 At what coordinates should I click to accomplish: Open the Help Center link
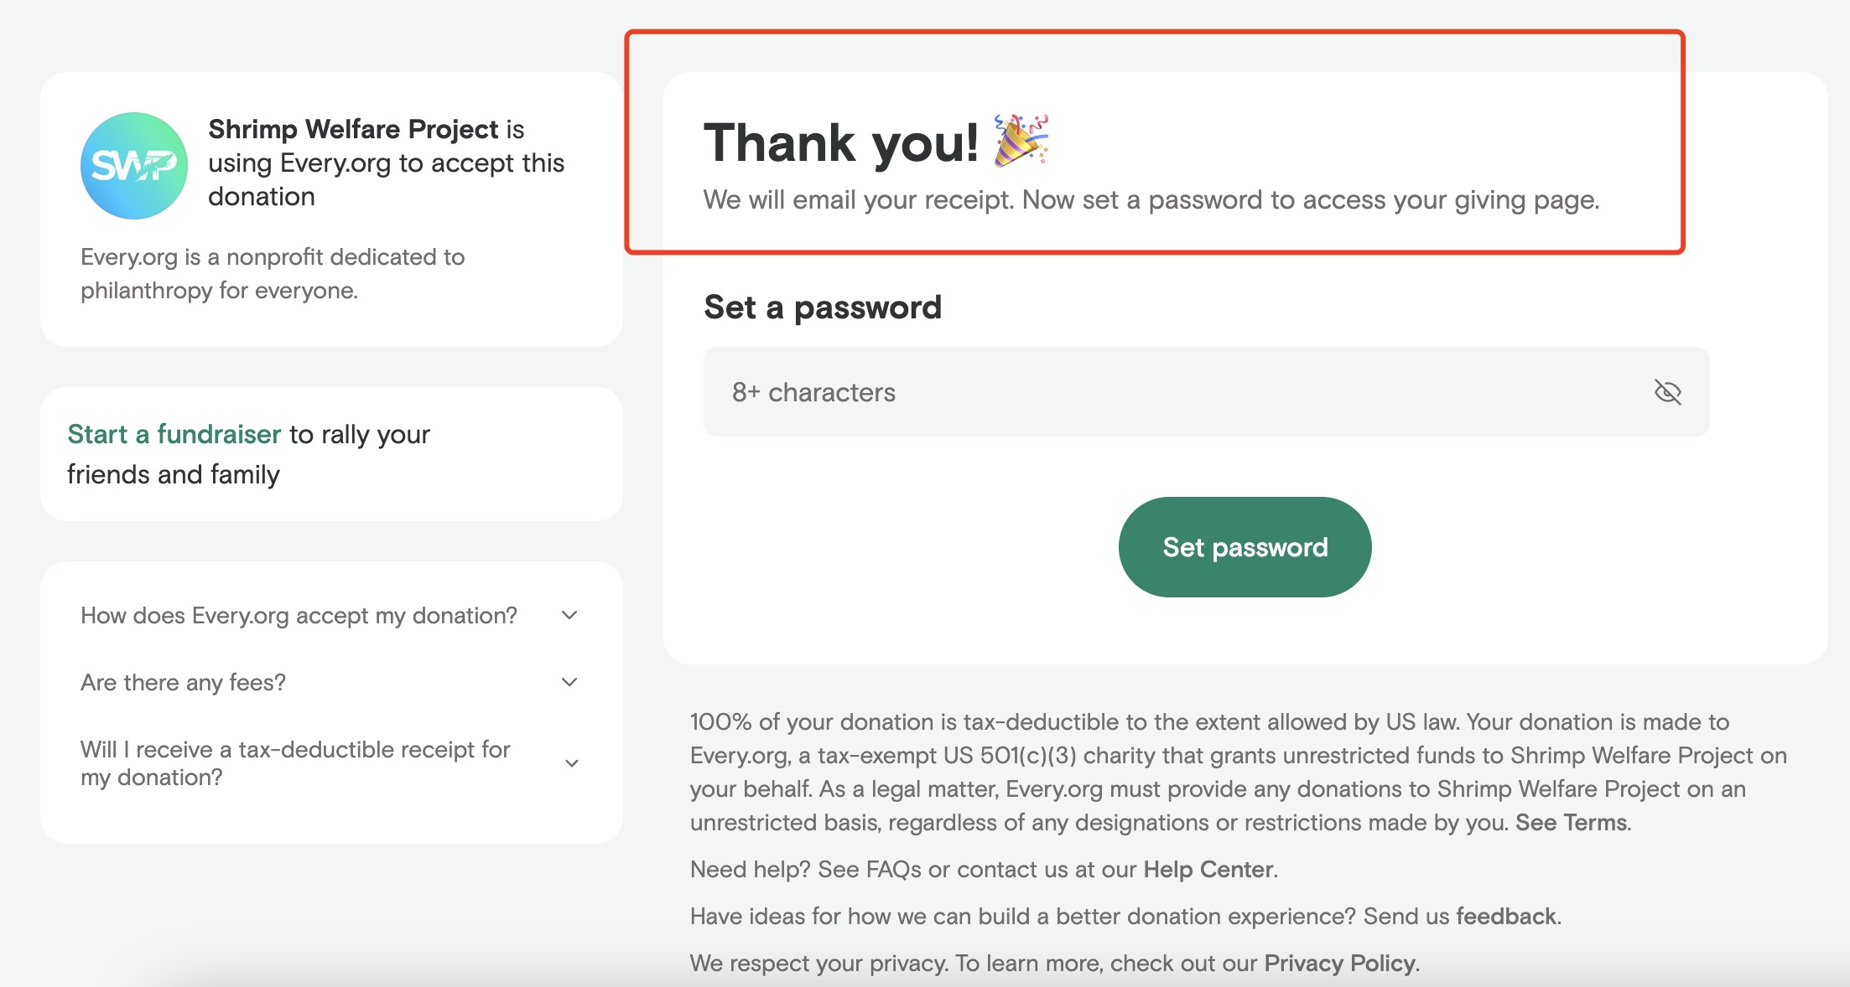tap(1208, 870)
